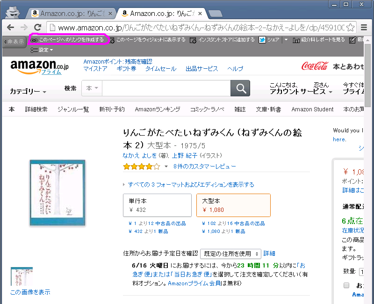Viewport: 374px width, 304px height.
Task: Expand すべての3フォーマットおよびエディション triangle
Action: point(124,184)
